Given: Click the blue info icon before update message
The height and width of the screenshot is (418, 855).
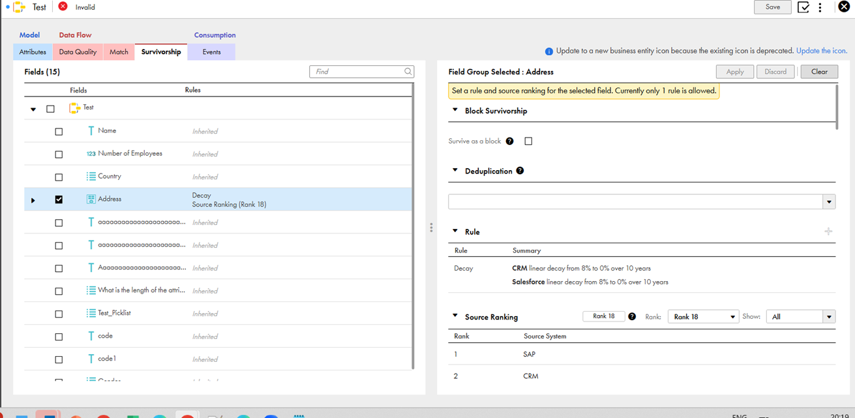Looking at the screenshot, I should (x=548, y=51).
